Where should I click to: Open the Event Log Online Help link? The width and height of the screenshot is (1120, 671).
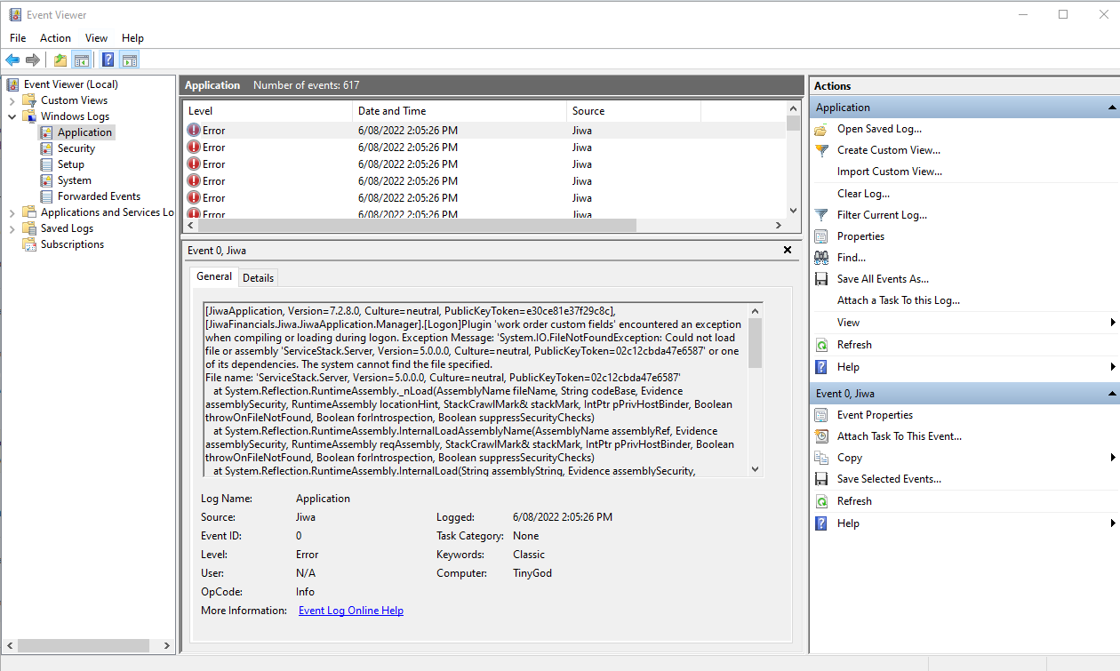[350, 611]
